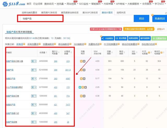
Task: Open the 搜 dropdown for 祛痘的产品
Action: [34, 105]
